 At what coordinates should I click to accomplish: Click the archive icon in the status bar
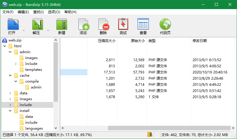(150, 135)
